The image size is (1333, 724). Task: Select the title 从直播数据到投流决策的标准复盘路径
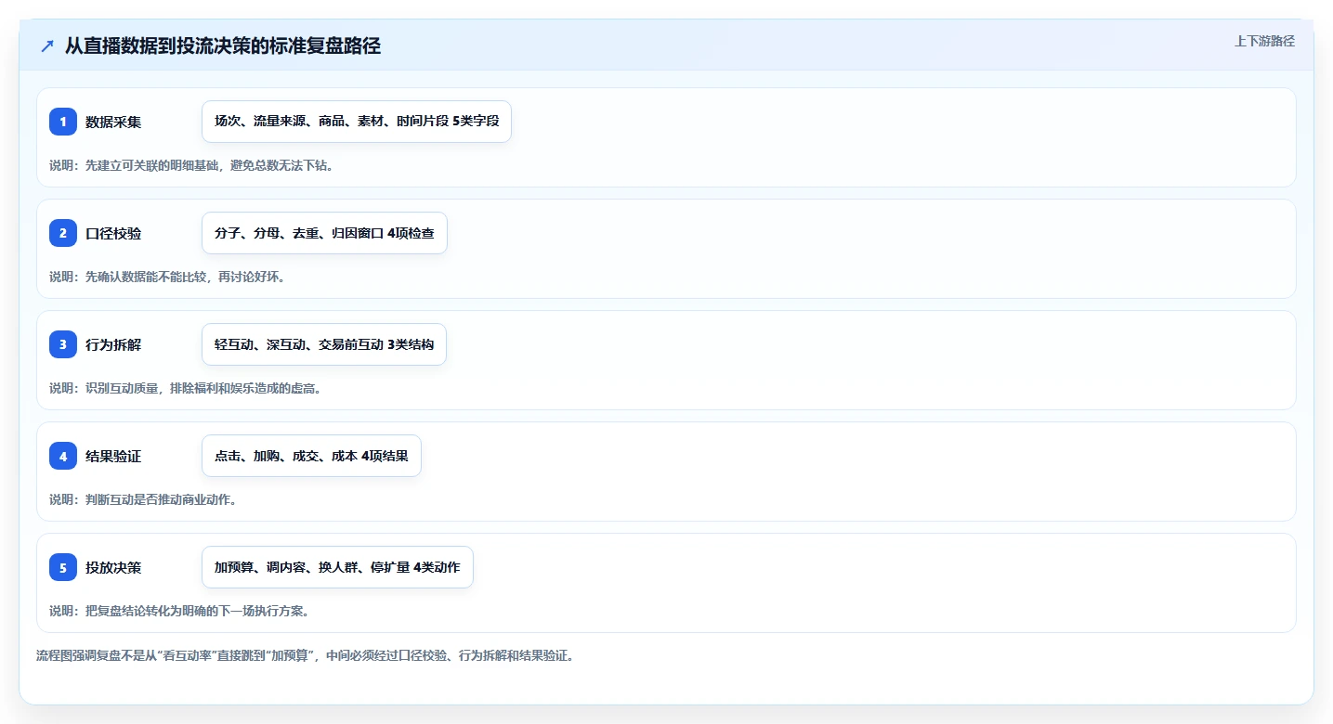[x=223, y=46]
